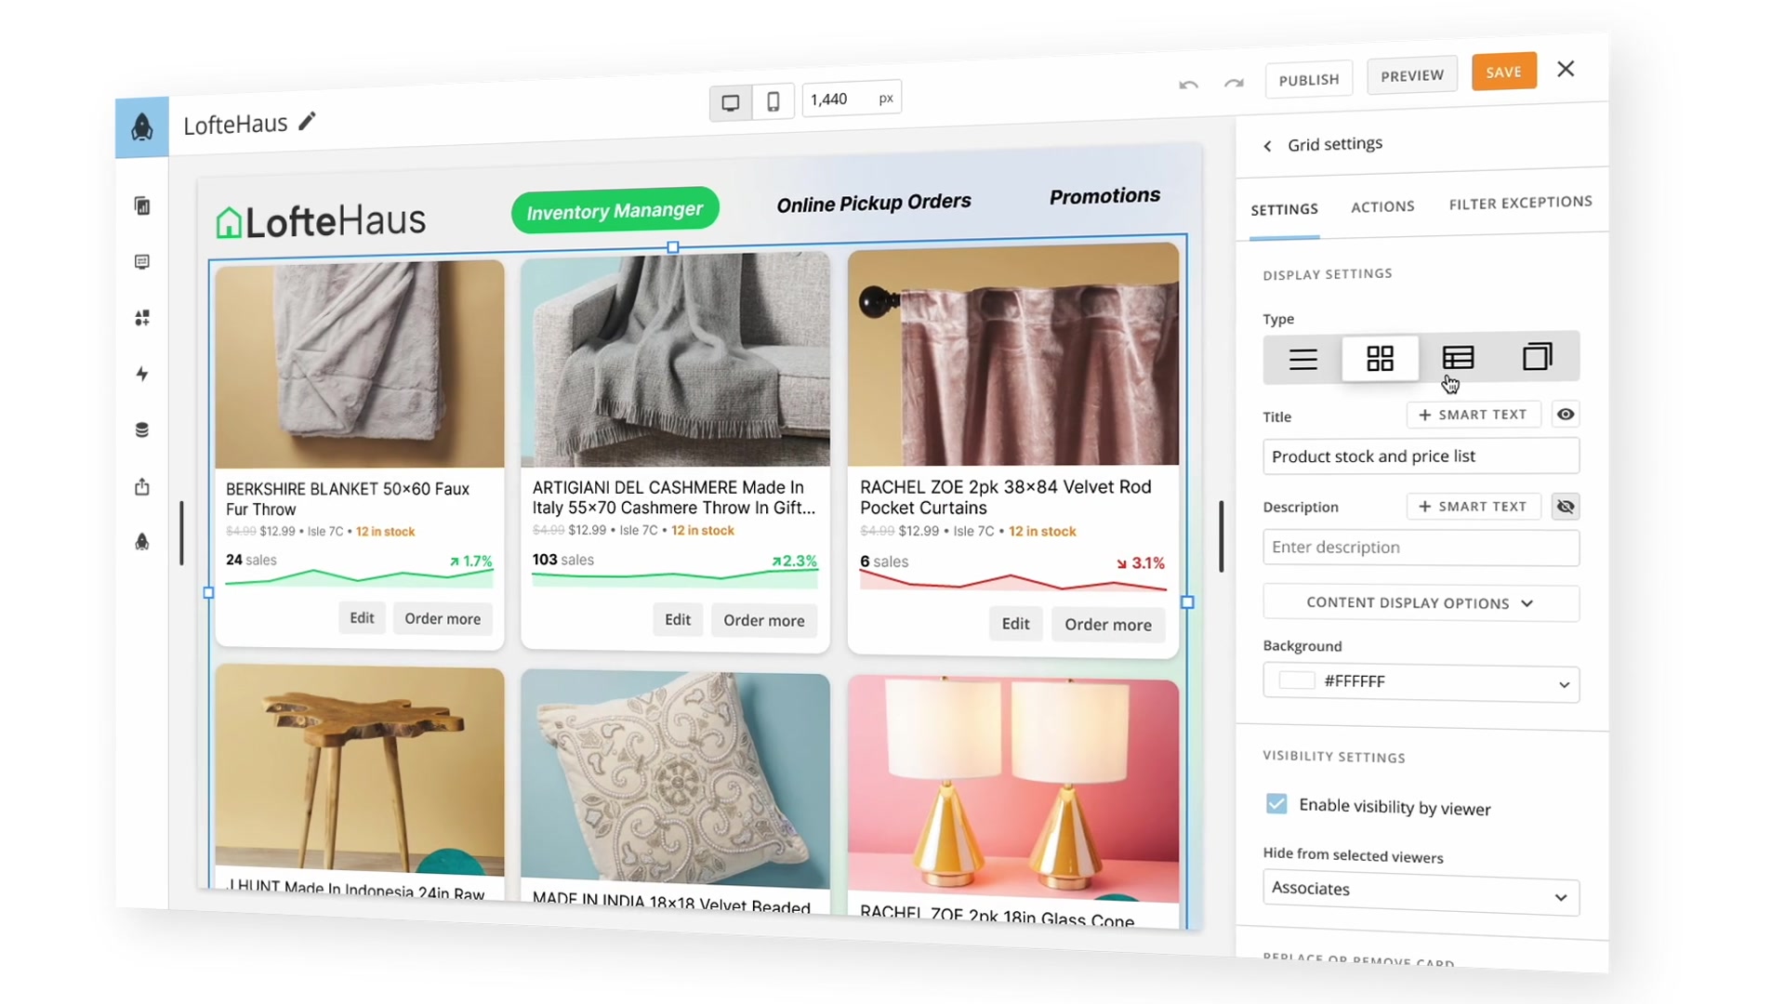Click the Preview button
This screenshot has height=1004, width=1785.
point(1412,76)
